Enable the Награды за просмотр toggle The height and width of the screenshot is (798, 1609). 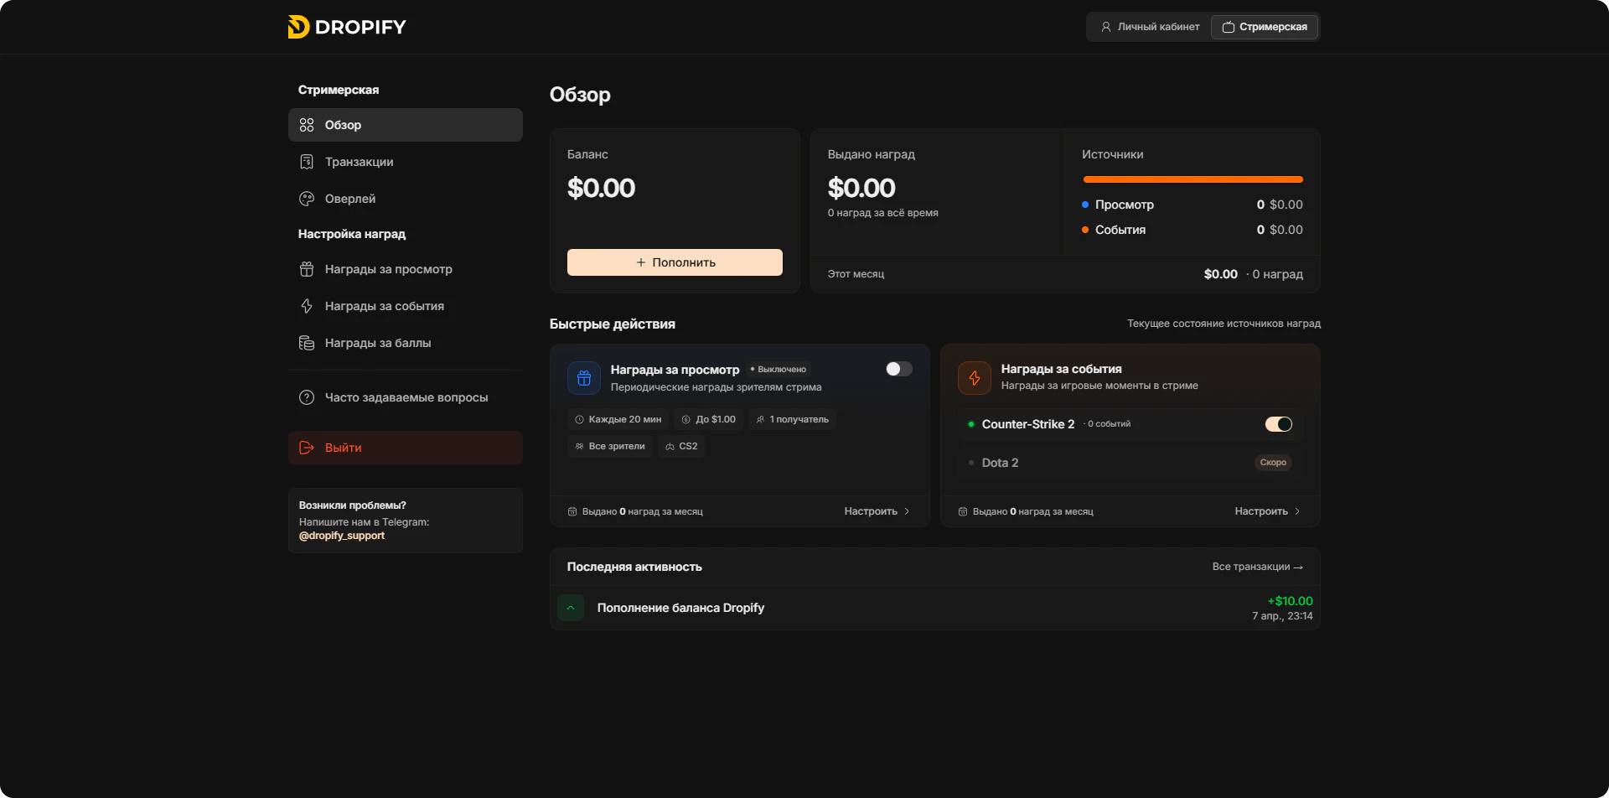pyautogui.click(x=899, y=369)
